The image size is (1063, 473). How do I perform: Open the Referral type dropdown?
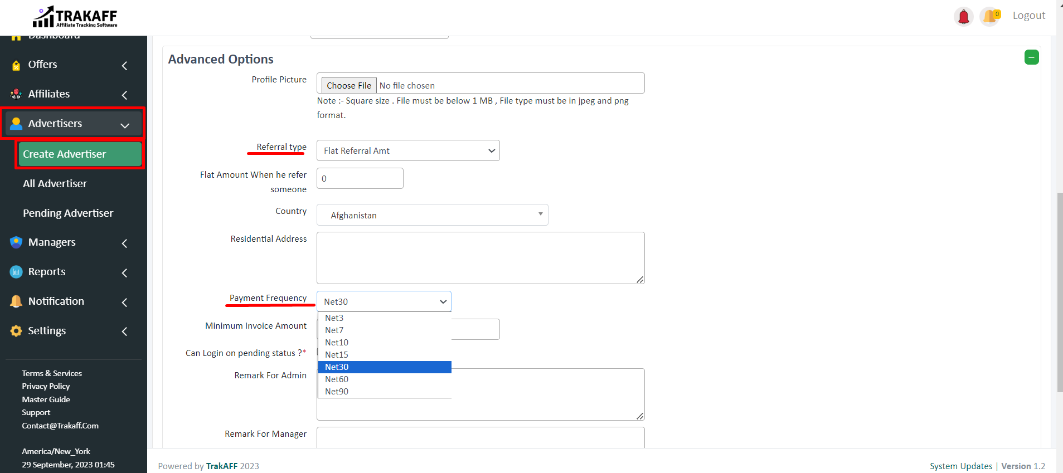click(408, 150)
